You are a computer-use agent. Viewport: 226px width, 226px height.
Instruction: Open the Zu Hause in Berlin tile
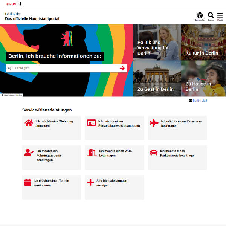203,79
